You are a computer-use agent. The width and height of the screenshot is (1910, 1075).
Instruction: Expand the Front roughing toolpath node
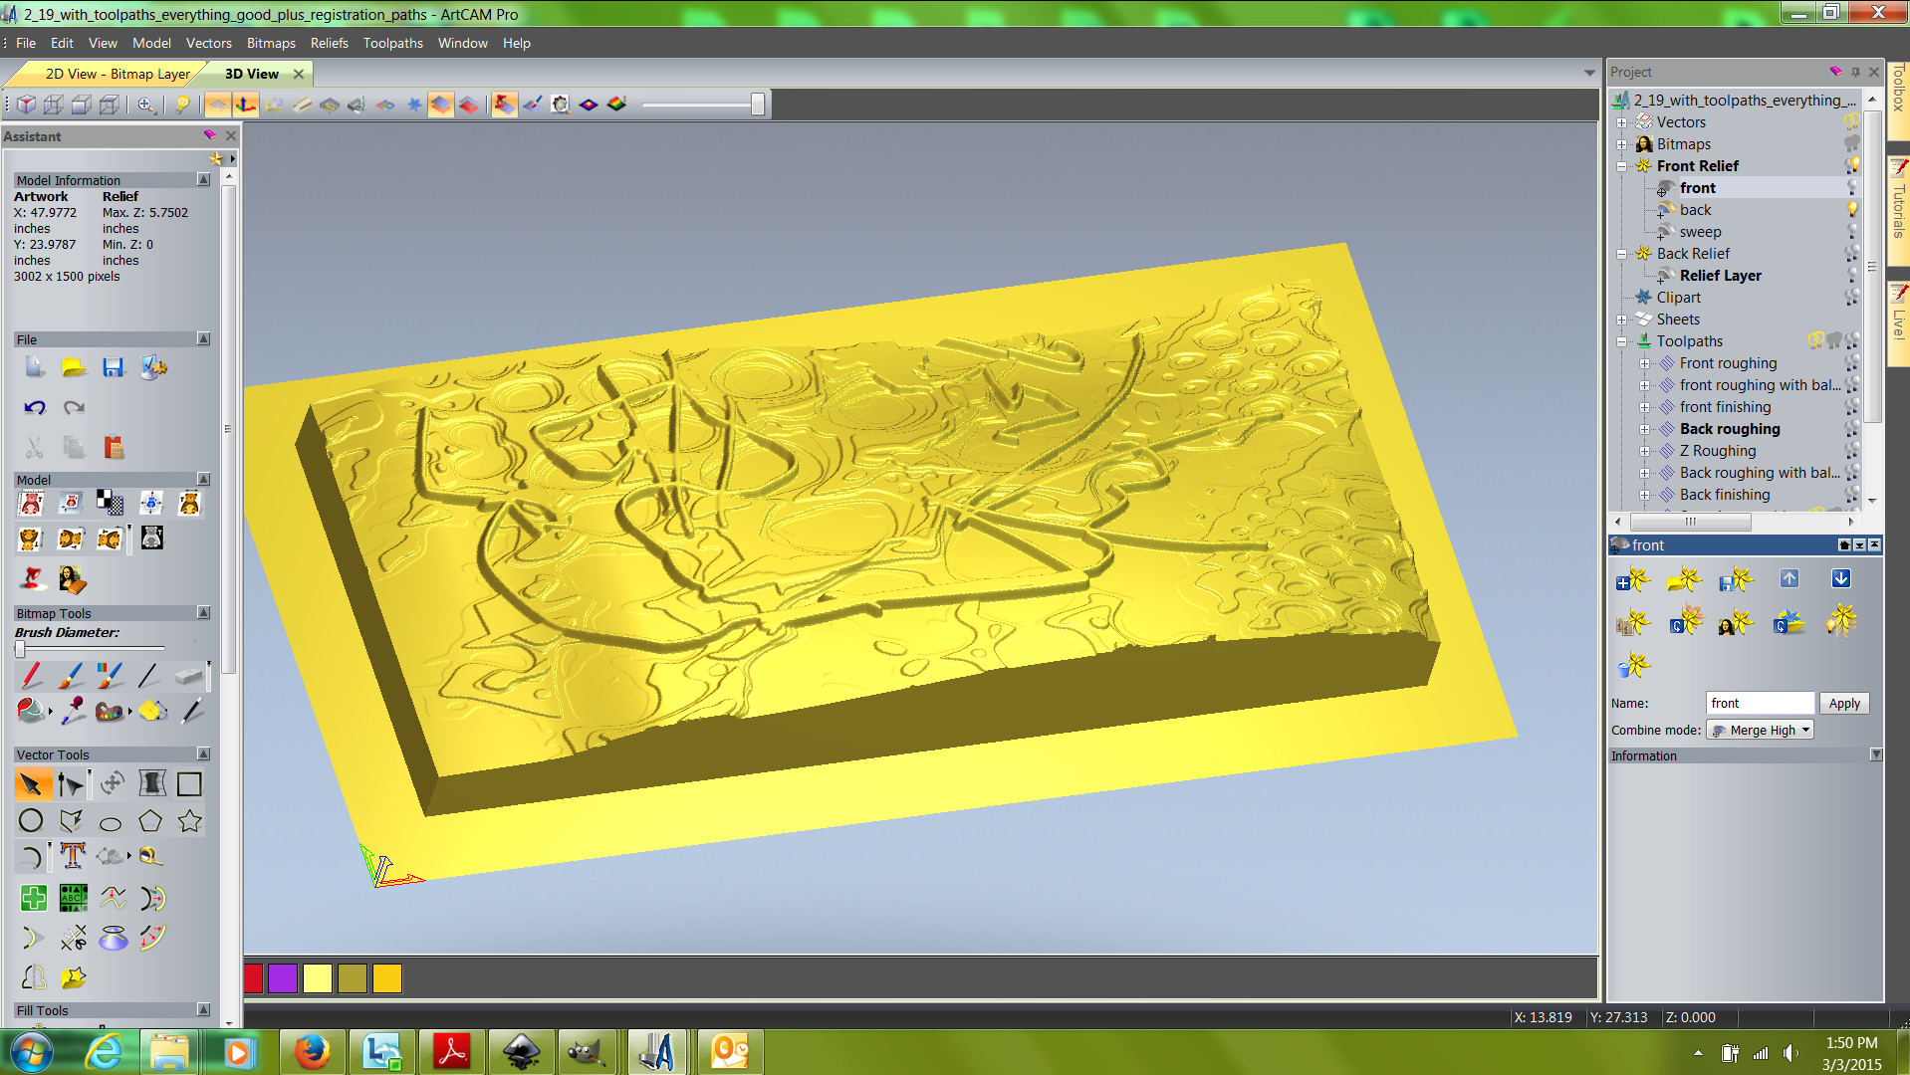1644,363
